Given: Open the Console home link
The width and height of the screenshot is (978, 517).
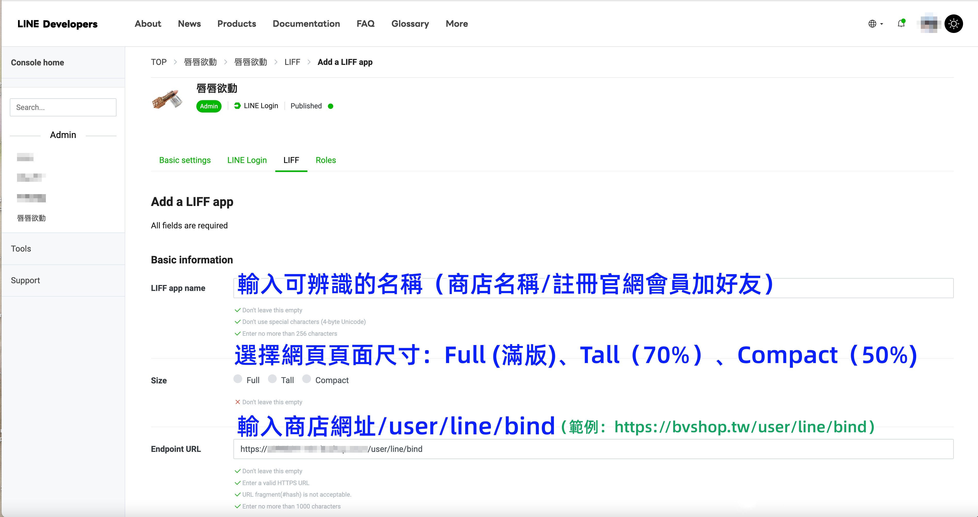Looking at the screenshot, I should coord(37,62).
